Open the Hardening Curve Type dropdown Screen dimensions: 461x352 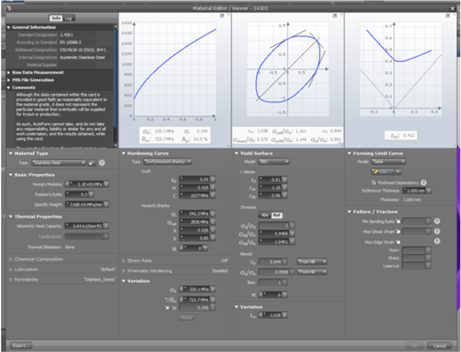pos(168,161)
